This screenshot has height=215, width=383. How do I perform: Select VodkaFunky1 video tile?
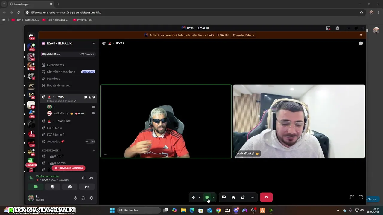[x=299, y=121]
